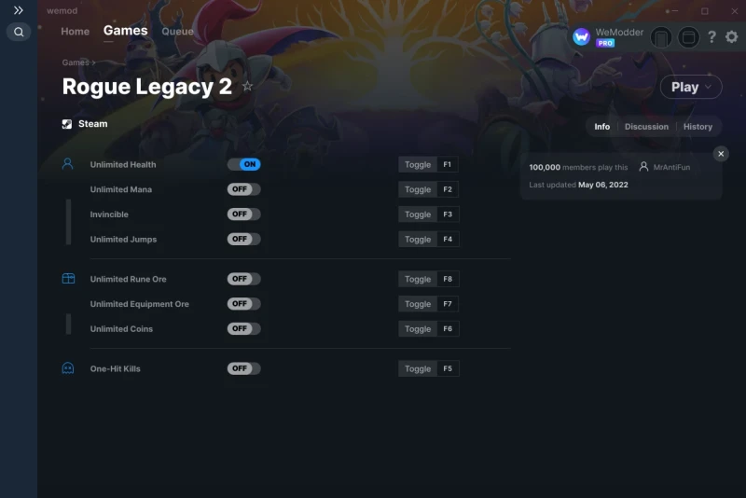Expand the sidebar with double chevron icon
Image resolution: width=746 pixels, height=498 pixels.
click(x=18, y=10)
